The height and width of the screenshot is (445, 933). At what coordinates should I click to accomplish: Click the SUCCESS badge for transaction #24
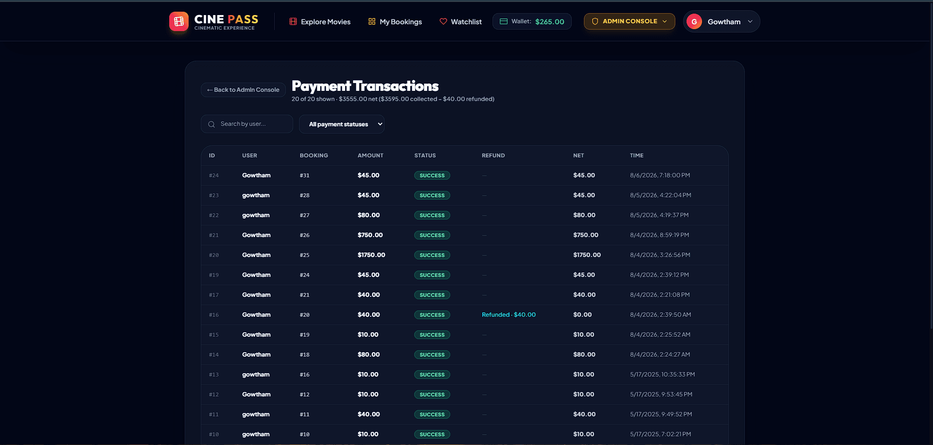coord(432,175)
